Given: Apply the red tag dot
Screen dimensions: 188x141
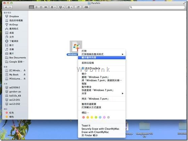Looking at the screenshot, I should pos(84,118).
